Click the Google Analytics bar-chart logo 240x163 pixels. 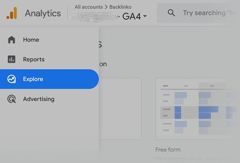tap(12, 13)
